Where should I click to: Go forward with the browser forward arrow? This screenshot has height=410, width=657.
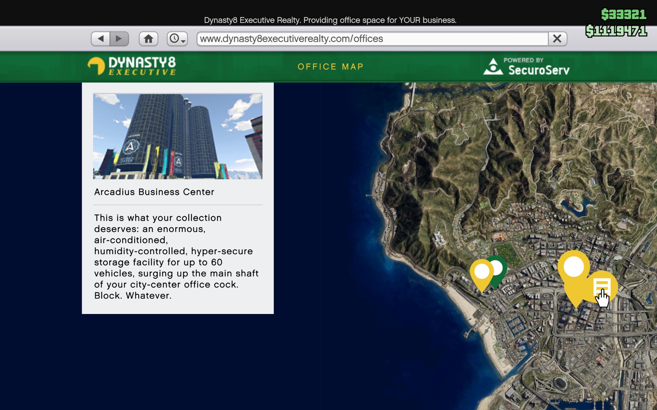(119, 39)
